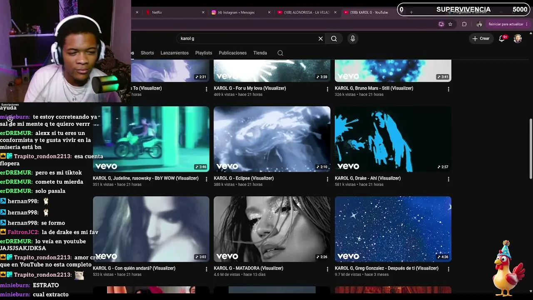The height and width of the screenshot is (300, 533).
Task: Search within the channel using magnifier icon
Action: coord(280,53)
